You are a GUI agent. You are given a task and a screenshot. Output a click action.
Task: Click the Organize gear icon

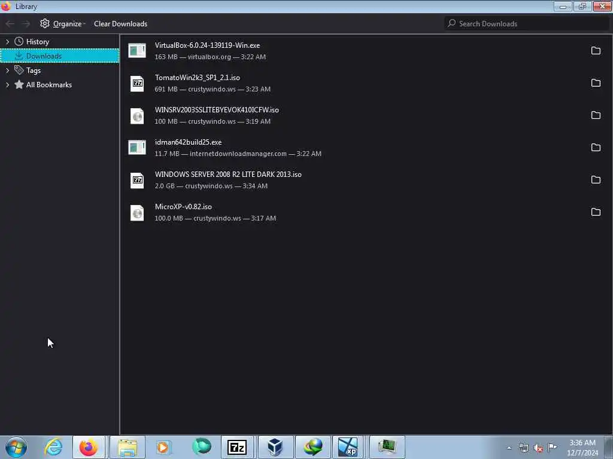click(44, 23)
